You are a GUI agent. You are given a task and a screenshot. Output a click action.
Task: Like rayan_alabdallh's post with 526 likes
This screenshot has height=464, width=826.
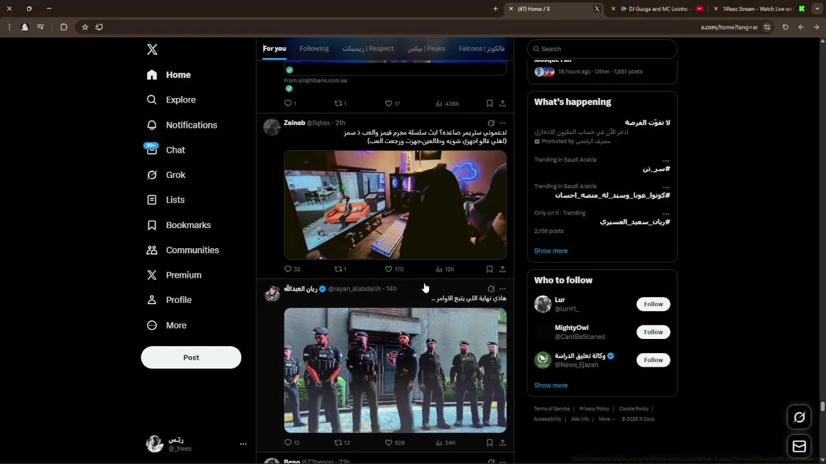pos(394,443)
